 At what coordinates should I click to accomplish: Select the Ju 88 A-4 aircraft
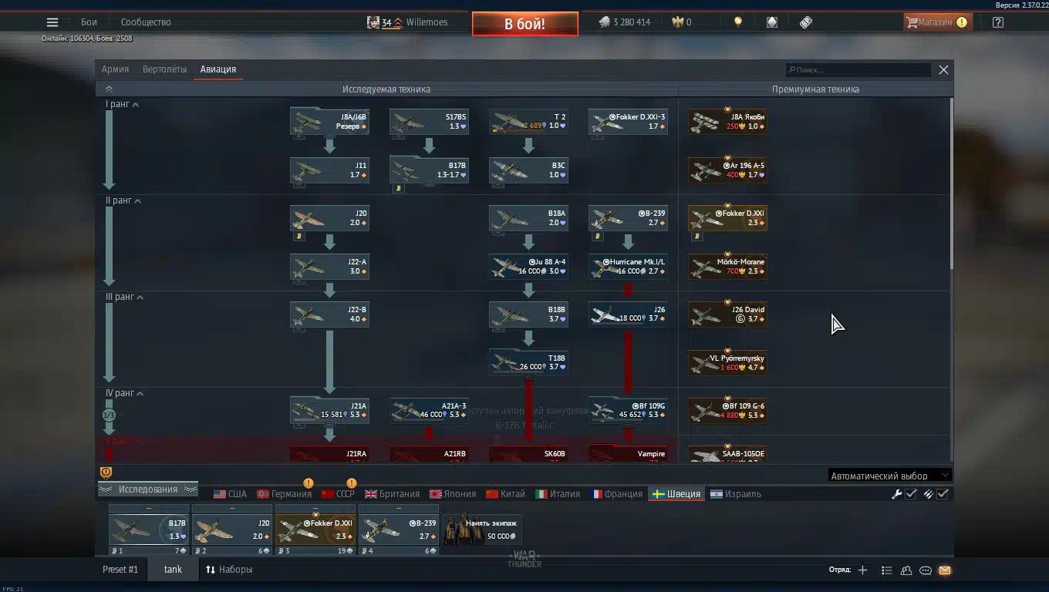(x=528, y=267)
